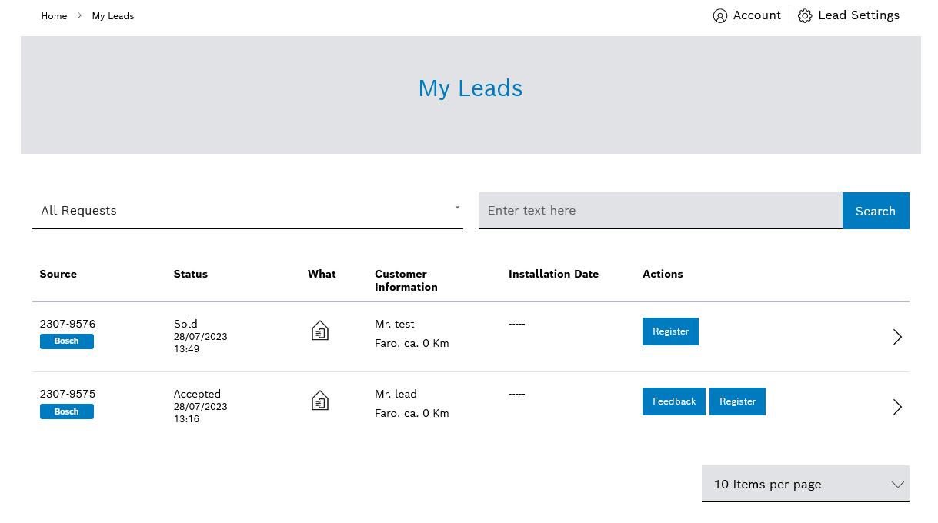Select the Sold status text
Screen dimensions: 938x523
pos(185,324)
